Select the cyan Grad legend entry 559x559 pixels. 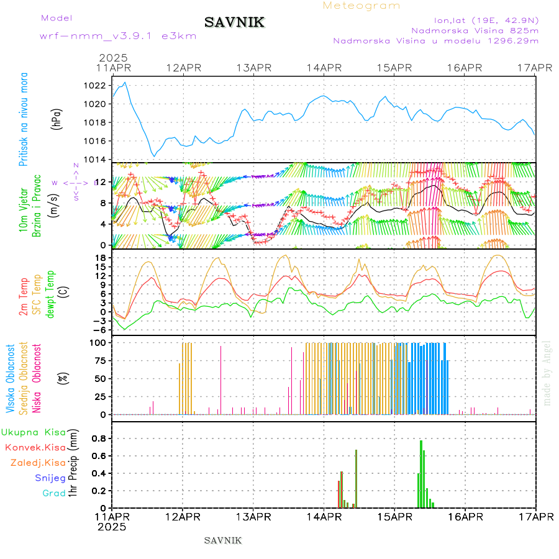(x=54, y=493)
